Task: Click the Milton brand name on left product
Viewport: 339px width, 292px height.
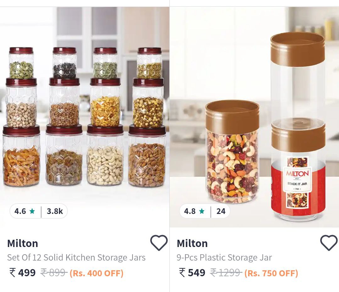Action: pos(23,243)
